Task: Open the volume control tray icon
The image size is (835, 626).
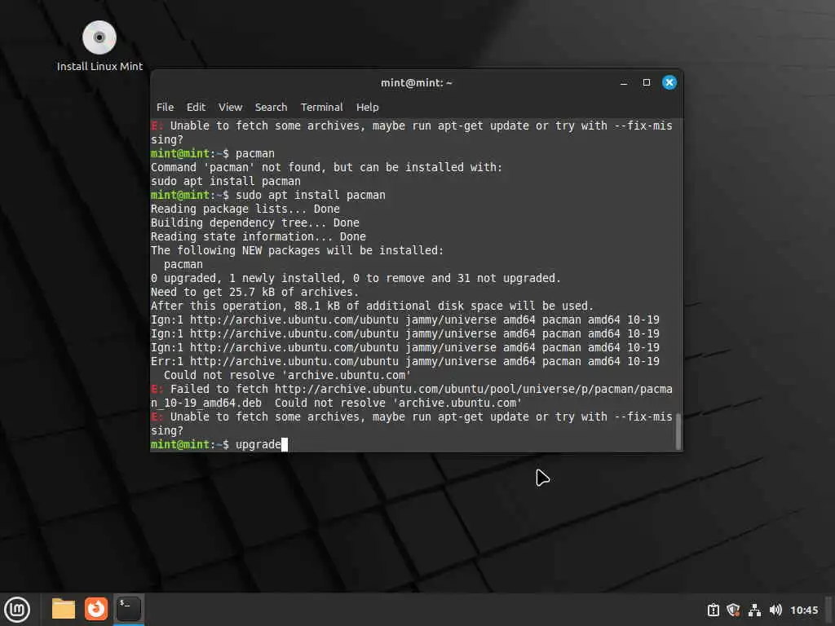Action: click(775, 610)
